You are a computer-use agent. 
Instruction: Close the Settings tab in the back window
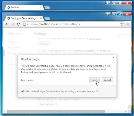[x=41, y=8]
